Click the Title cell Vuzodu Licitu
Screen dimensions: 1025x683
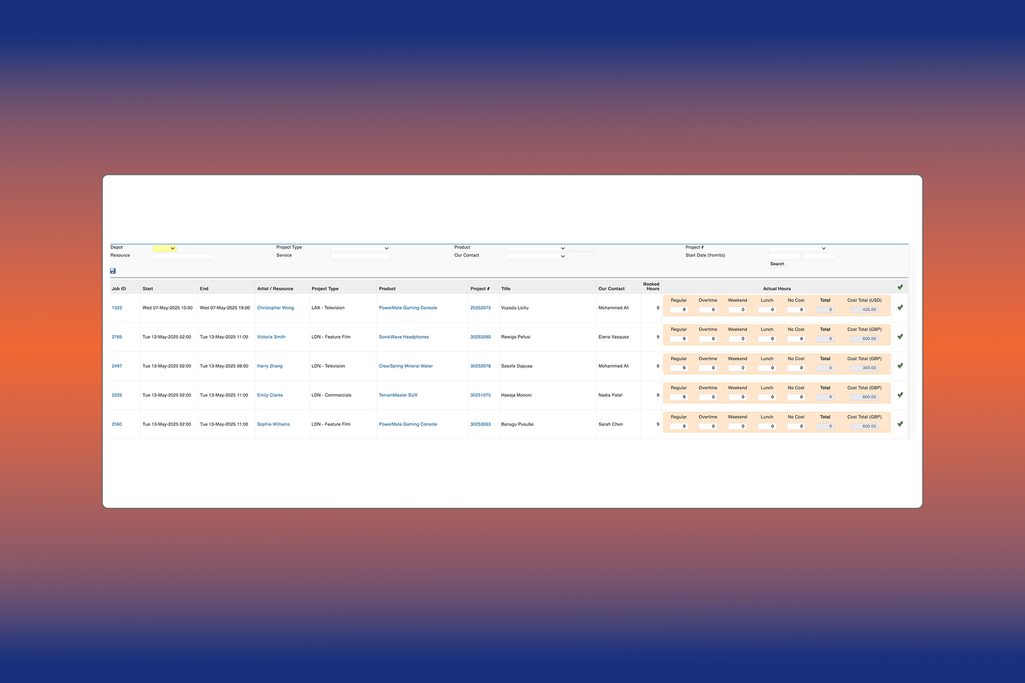click(x=515, y=308)
